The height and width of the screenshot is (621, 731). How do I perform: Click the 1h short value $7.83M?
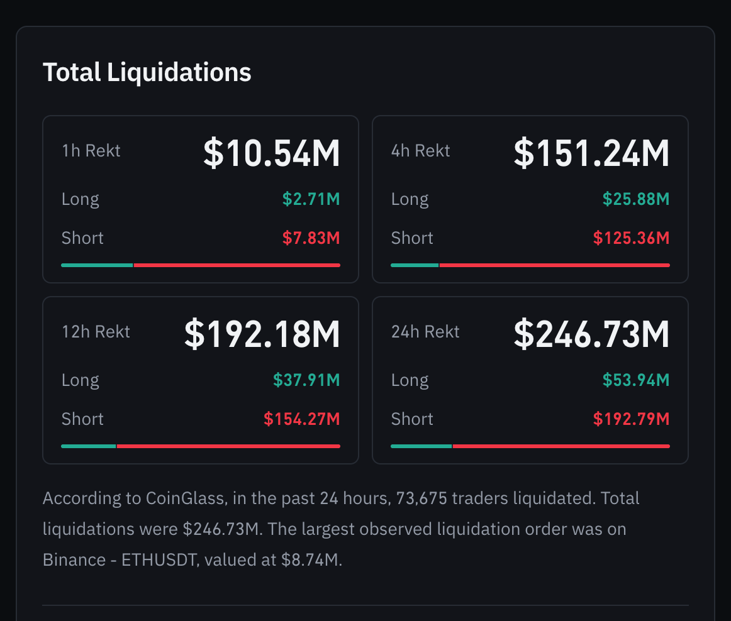coord(311,238)
